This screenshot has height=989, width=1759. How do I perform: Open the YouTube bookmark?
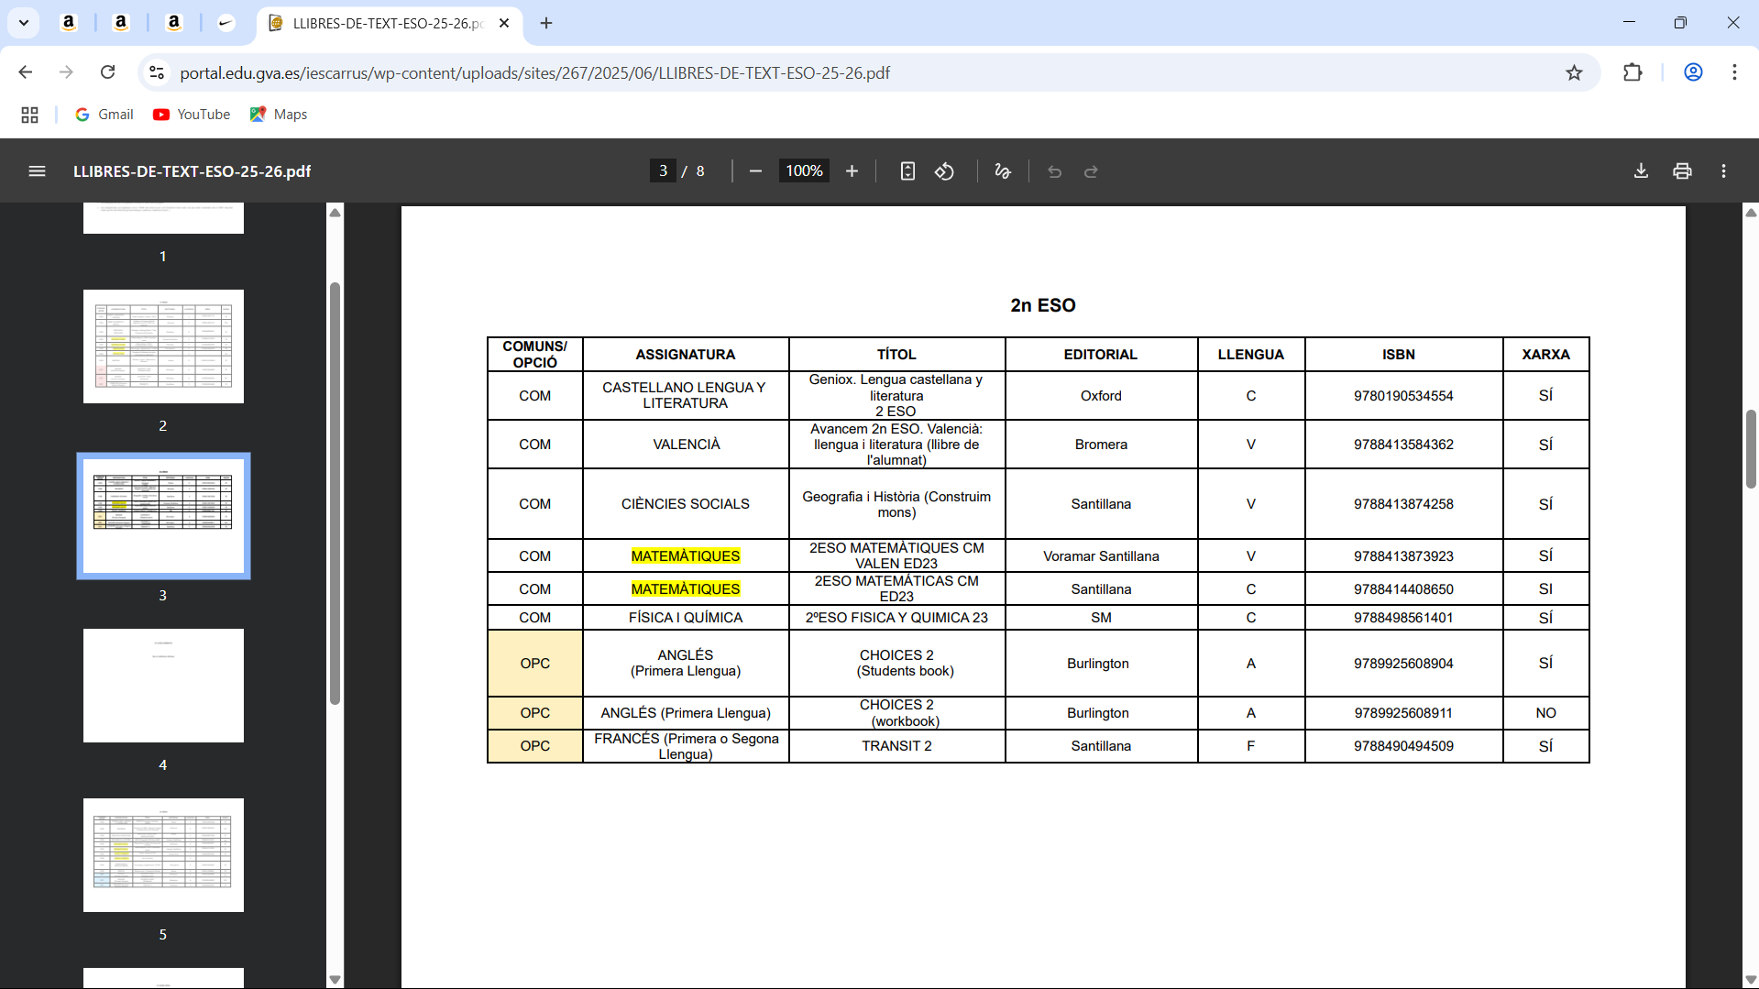(x=192, y=115)
